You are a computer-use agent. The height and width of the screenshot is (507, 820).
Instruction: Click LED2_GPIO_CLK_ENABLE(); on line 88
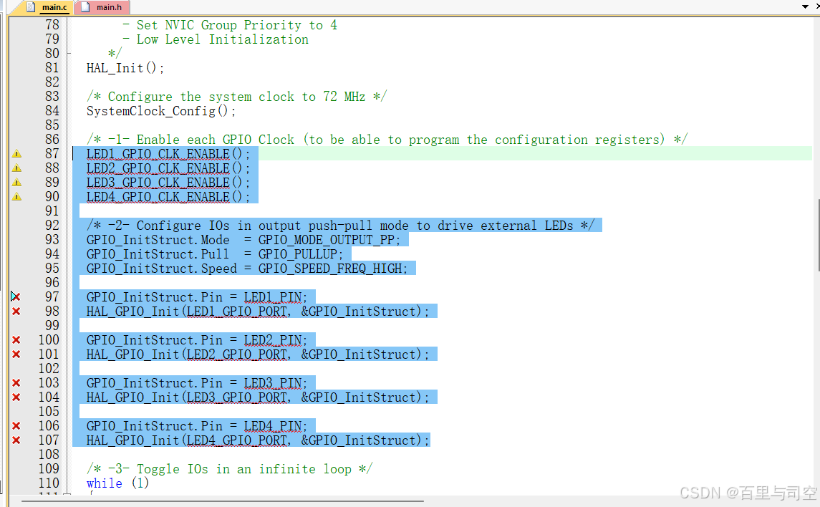(168, 168)
